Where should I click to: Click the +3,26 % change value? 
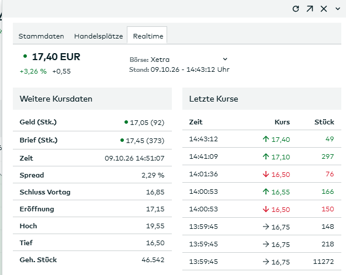coord(33,71)
